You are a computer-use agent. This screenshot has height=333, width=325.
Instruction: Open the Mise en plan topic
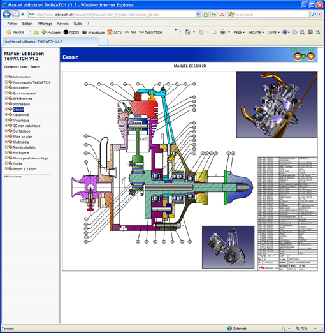(23, 137)
